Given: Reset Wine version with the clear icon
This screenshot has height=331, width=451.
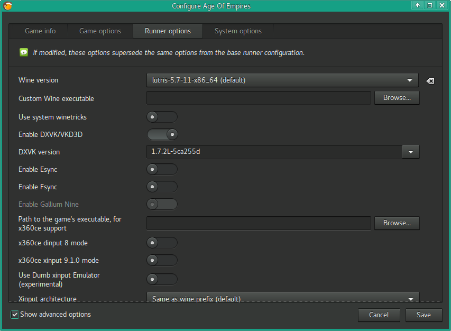Looking at the screenshot, I should point(430,81).
